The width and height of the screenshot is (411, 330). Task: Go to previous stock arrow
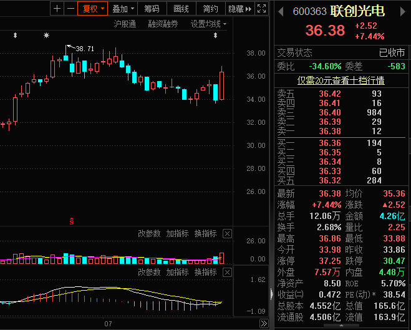point(281,11)
